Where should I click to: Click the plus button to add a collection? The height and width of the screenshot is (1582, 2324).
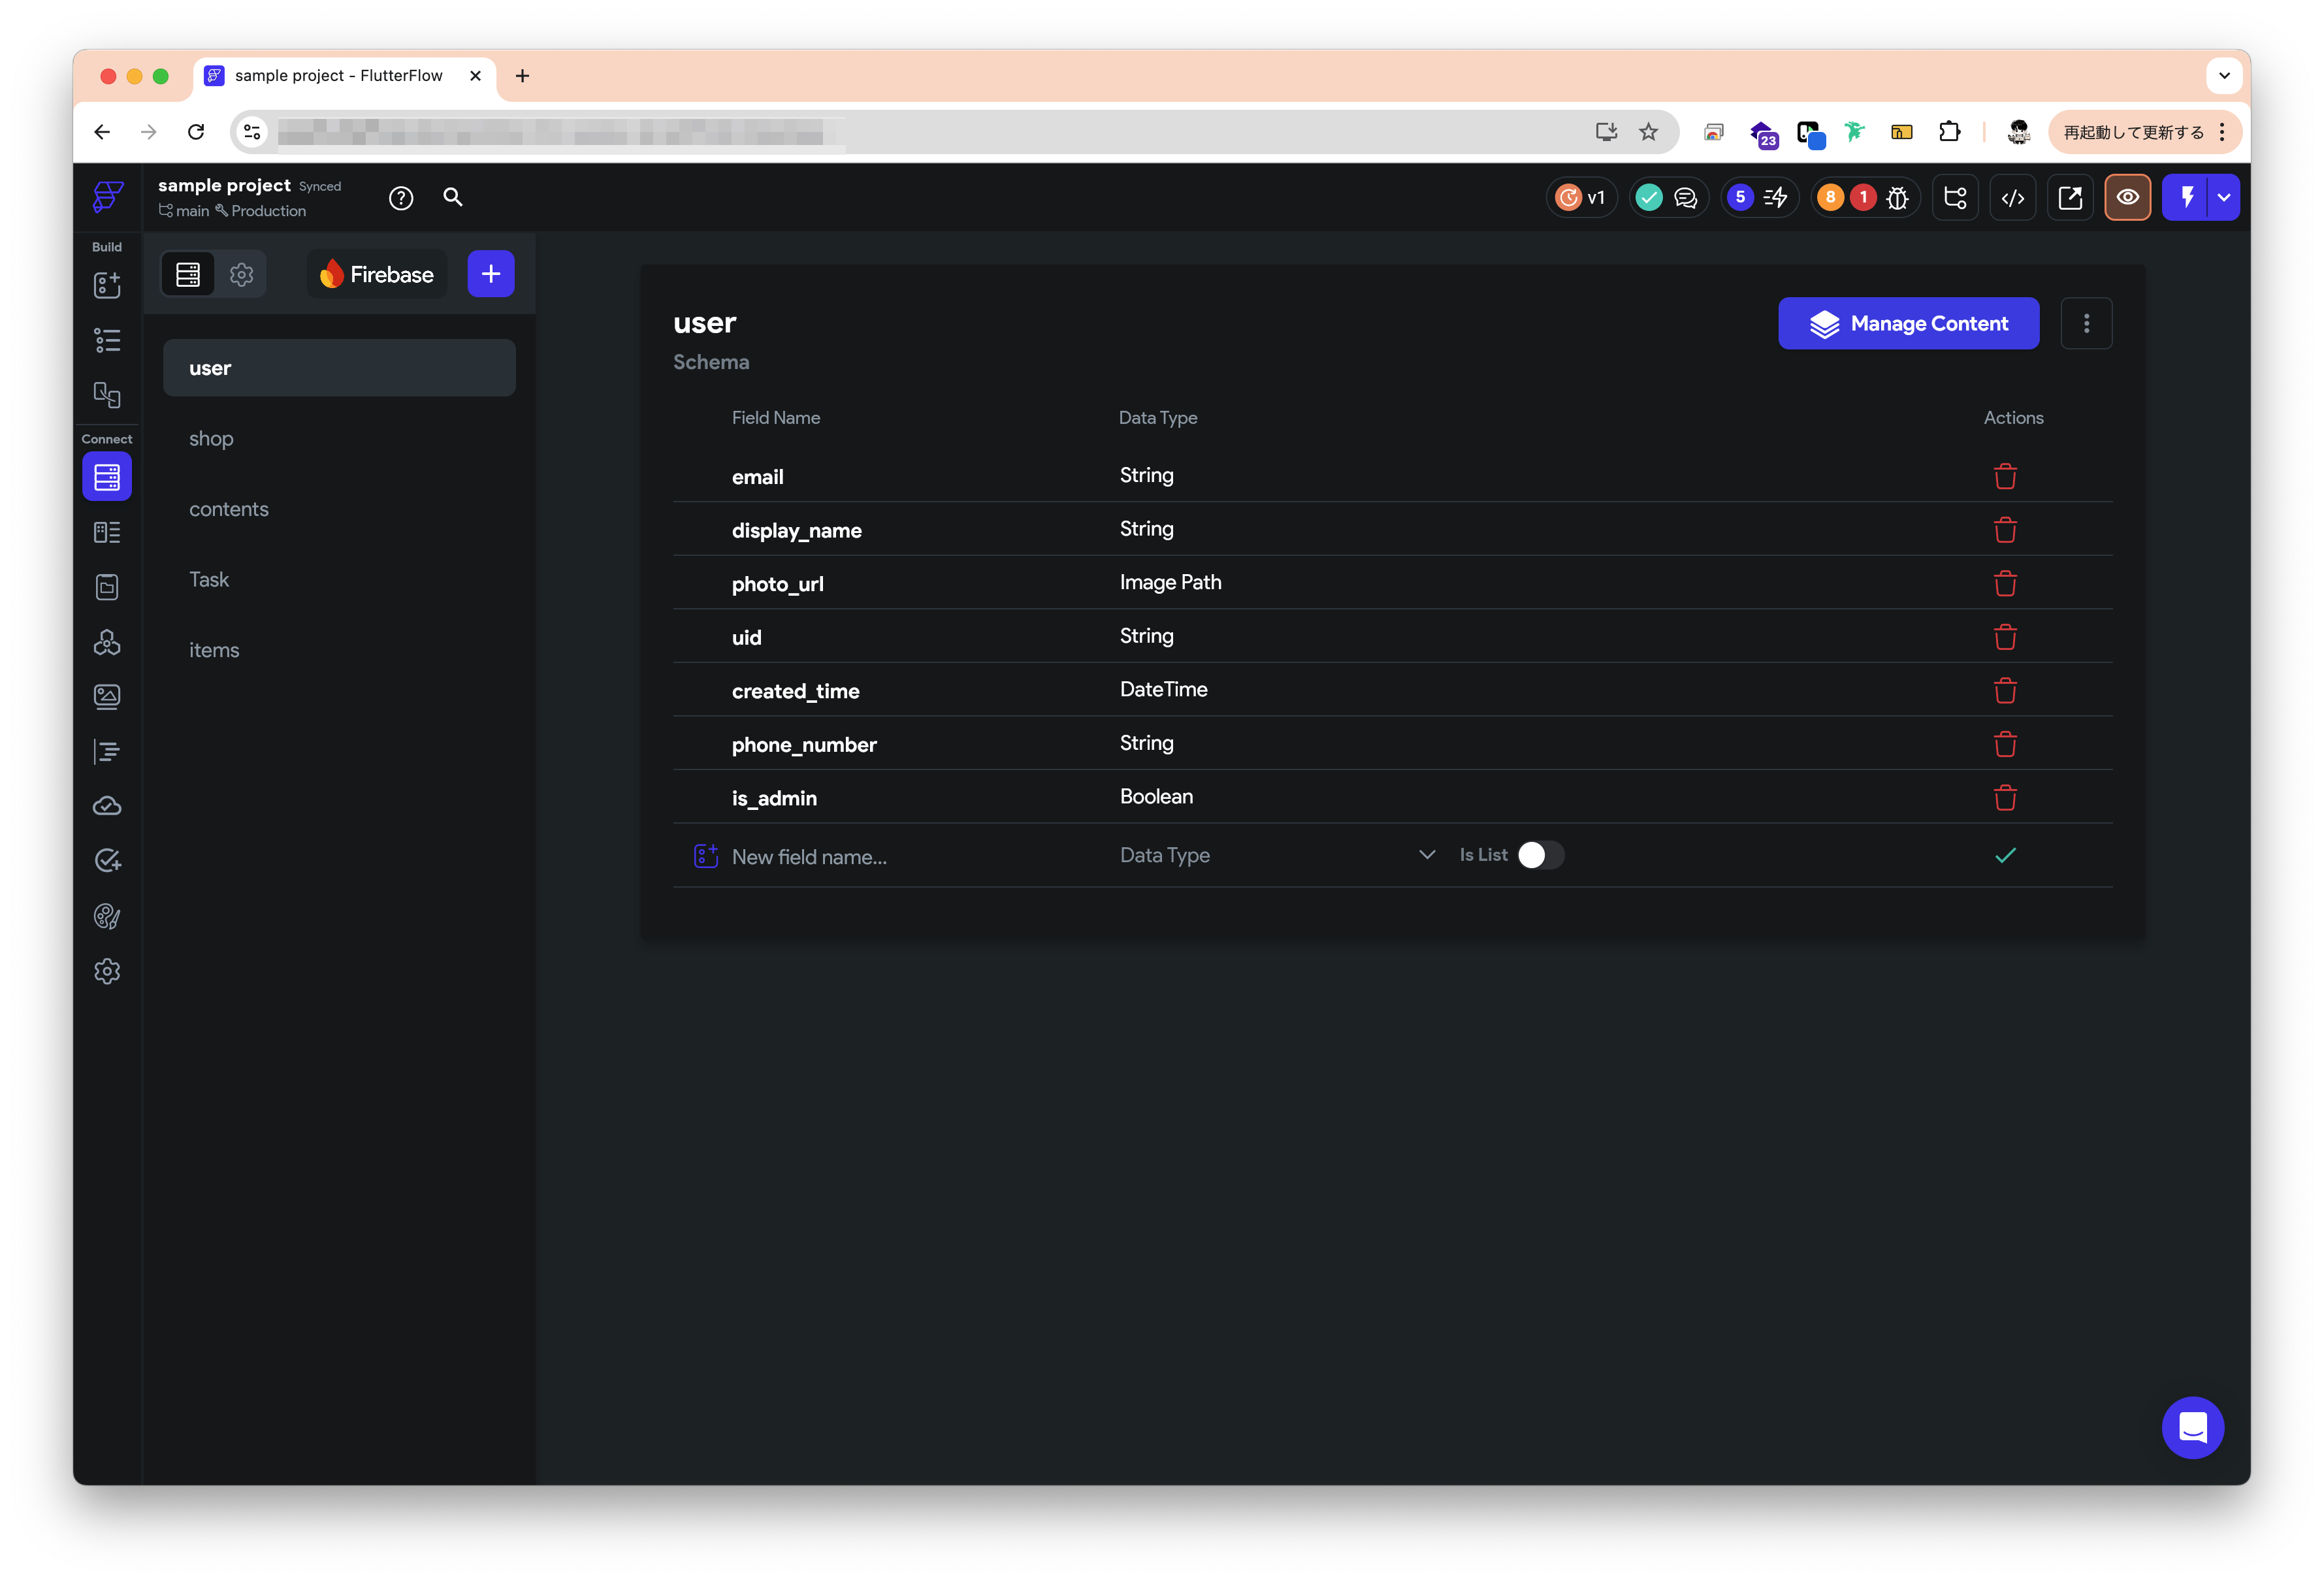click(x=490, y=273)
